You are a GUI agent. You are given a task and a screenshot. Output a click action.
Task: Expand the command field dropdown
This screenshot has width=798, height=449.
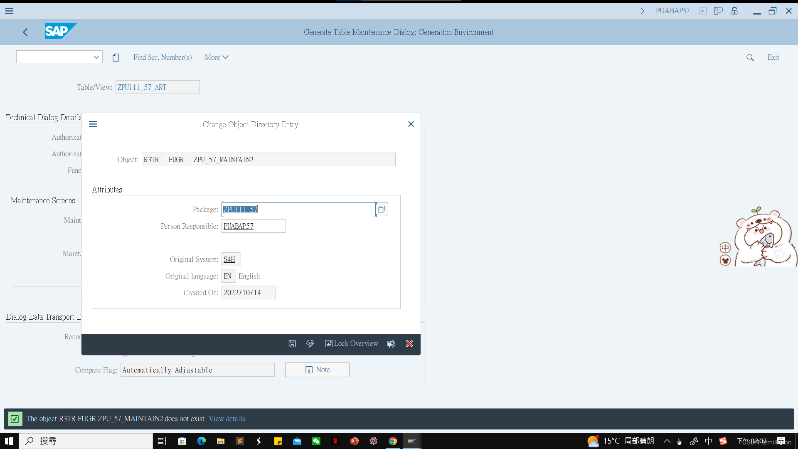(96, 57)
